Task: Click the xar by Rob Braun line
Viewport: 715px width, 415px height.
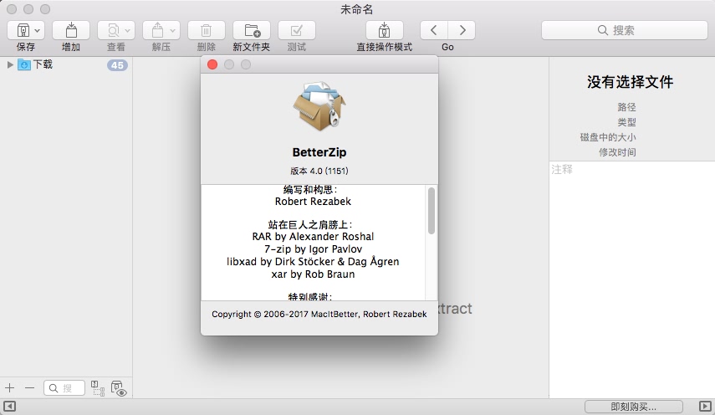Action: [313, 274]
